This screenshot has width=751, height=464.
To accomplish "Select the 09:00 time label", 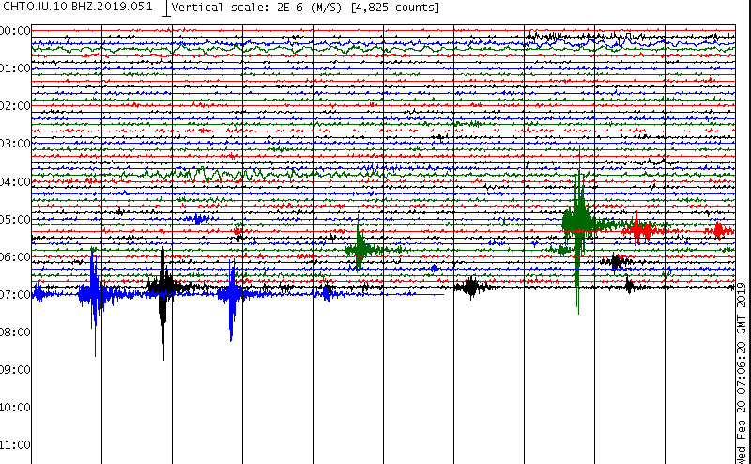I will tap(15, 369).
